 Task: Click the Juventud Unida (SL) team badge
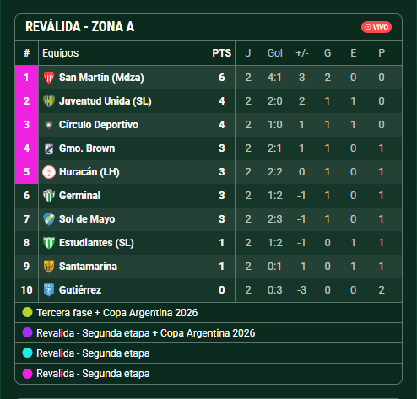coord(49,101)
